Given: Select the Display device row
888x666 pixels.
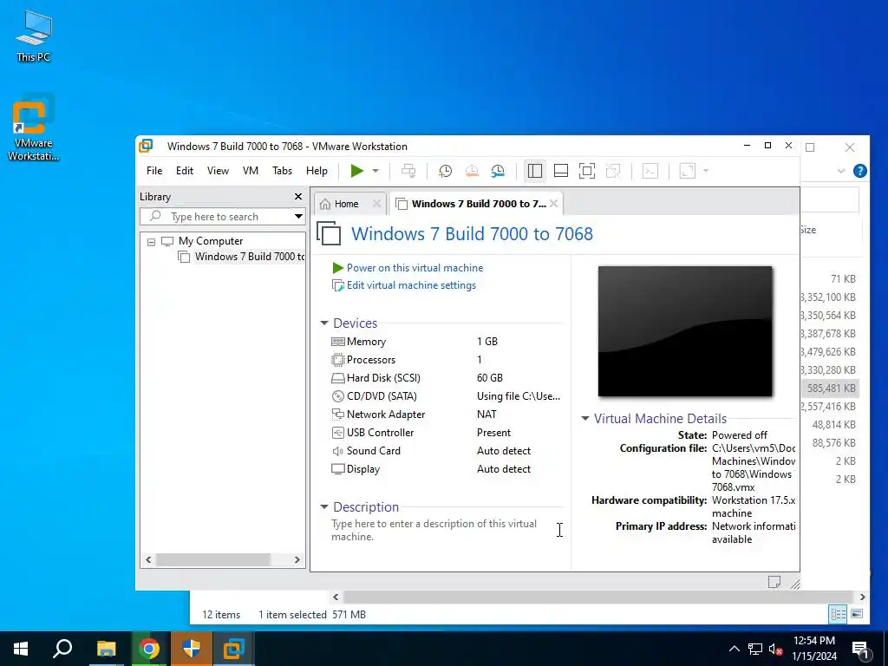Looking at the screenshot, I should [x=447, y=469].
